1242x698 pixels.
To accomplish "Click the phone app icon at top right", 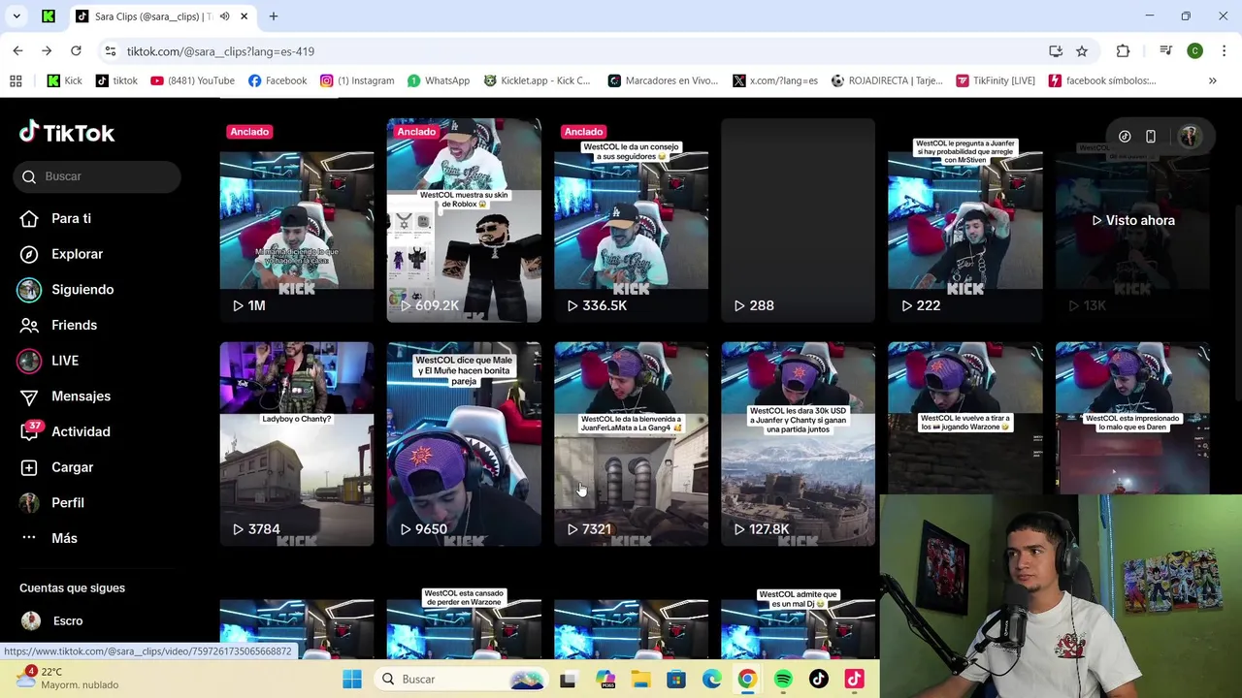I will tap(1151, 137).
